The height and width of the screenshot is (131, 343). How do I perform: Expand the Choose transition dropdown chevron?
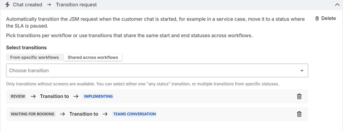(x=302, y=71)
